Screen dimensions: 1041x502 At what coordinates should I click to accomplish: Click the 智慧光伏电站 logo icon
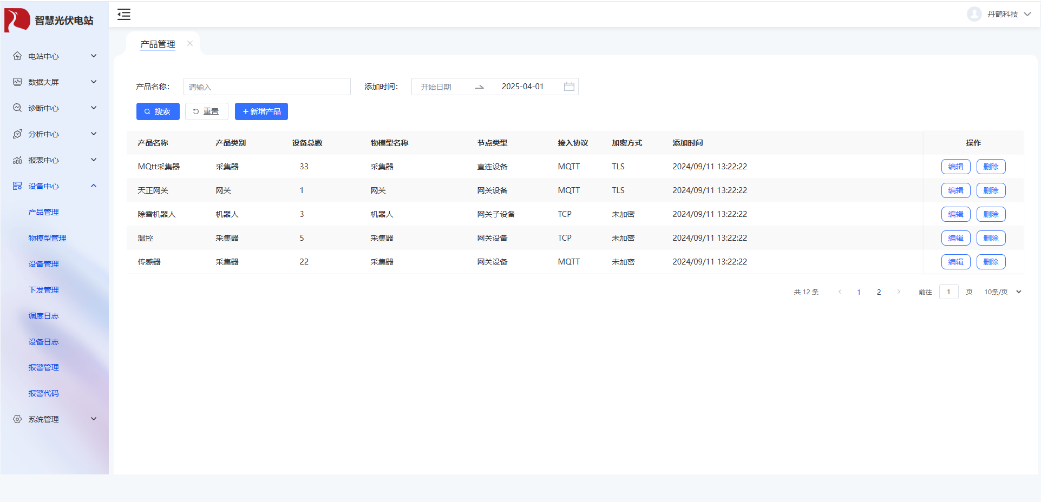17,20
